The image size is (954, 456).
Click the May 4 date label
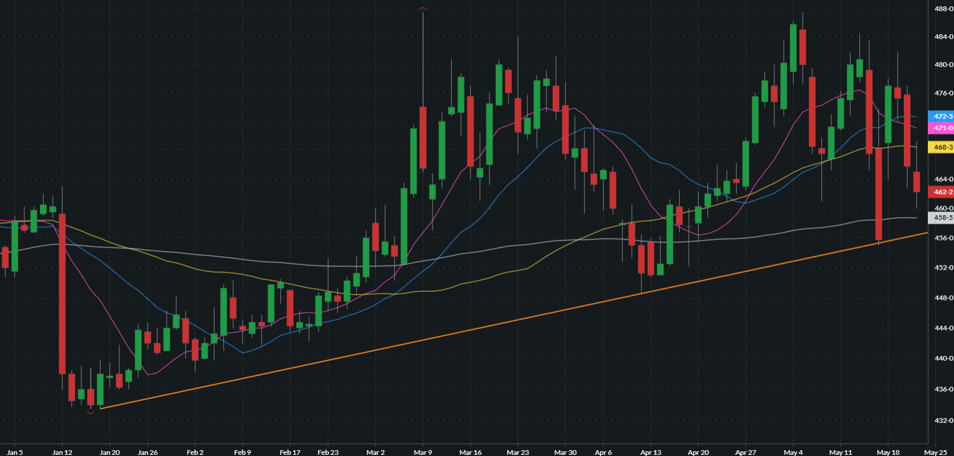pos(793,452)
